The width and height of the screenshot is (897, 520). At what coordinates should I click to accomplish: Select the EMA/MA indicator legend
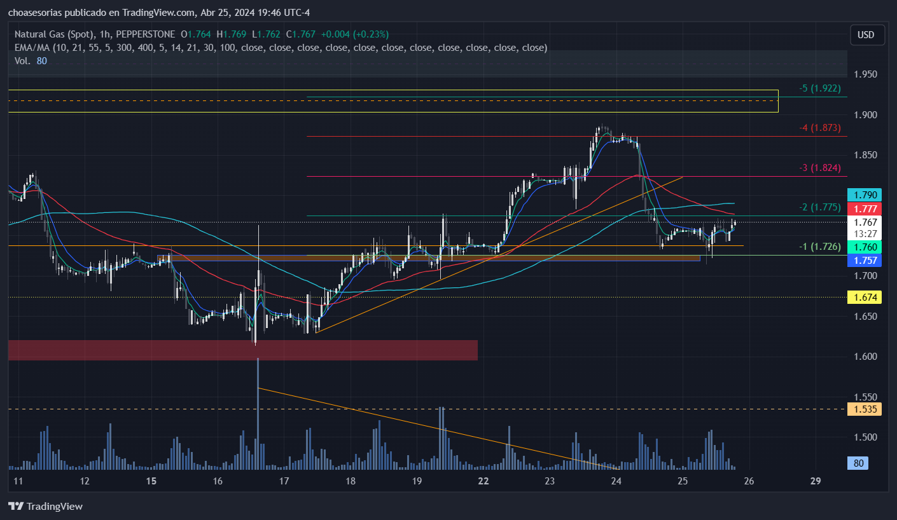click(x=32, y=48)
